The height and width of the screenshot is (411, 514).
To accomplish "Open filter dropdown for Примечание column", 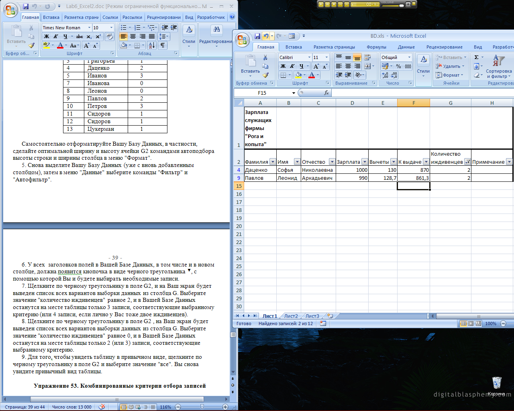I will click(509, 162).
